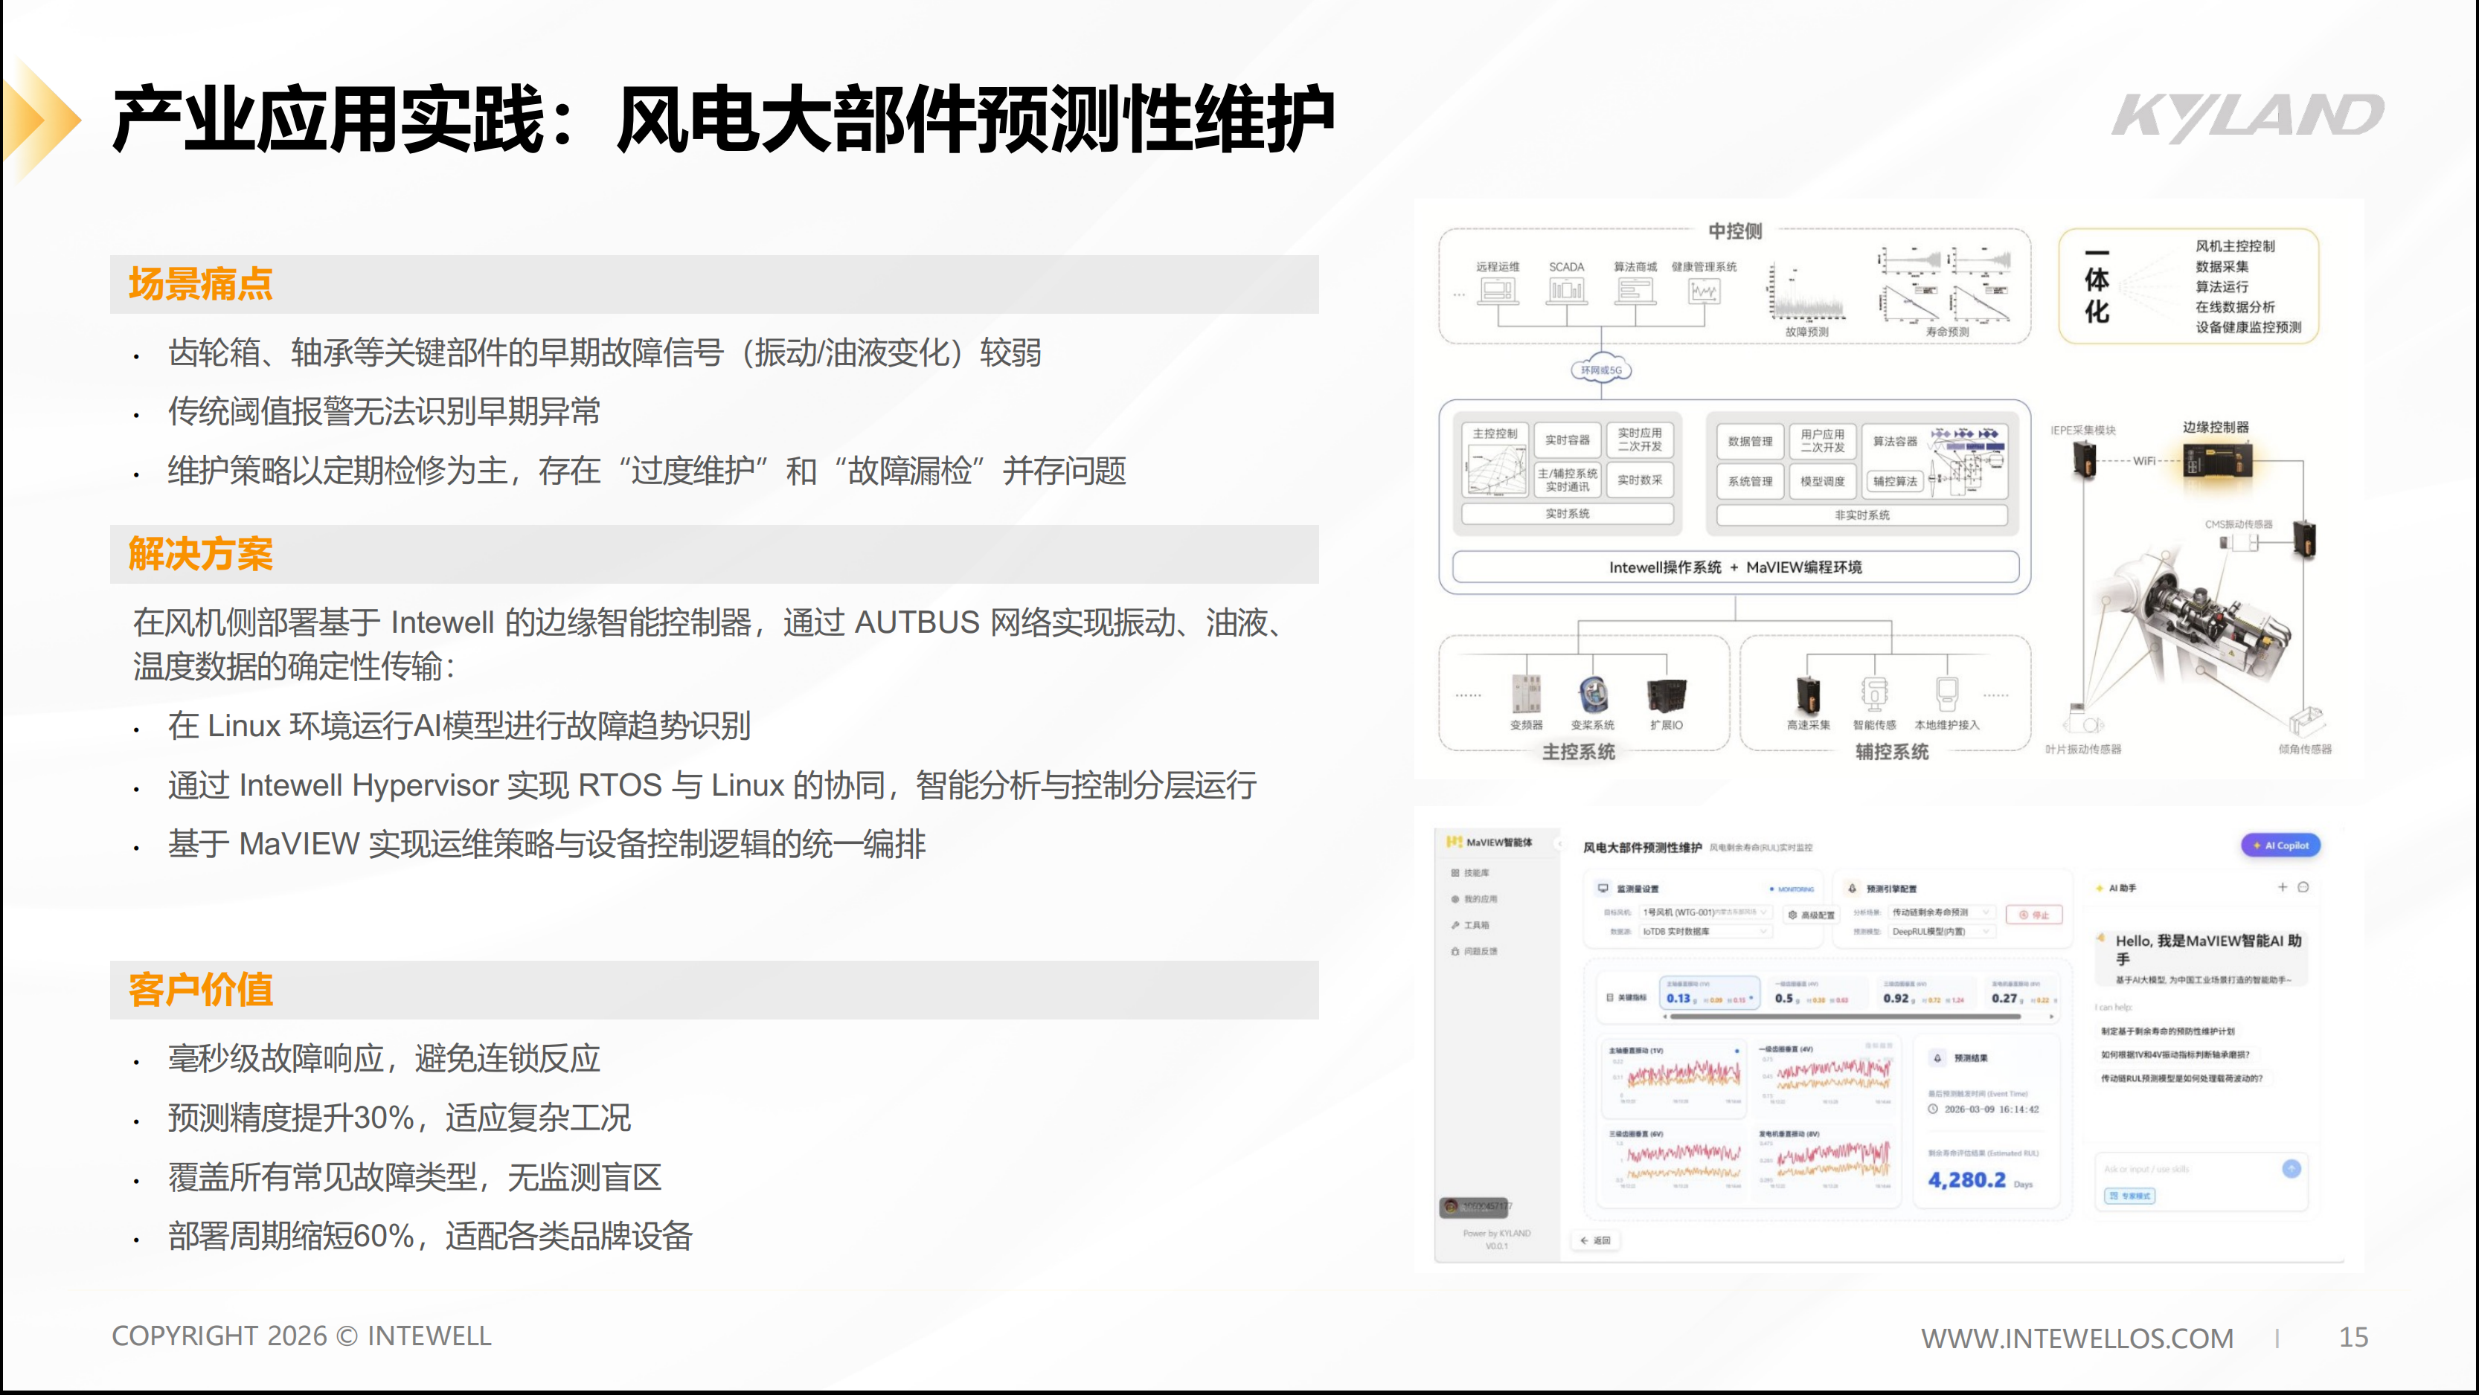Image resolution: width=2479 pixels, height=1395 pixels.
Task: Click the 变频器 cabinet icon
Action: (x=1526, y=694)
